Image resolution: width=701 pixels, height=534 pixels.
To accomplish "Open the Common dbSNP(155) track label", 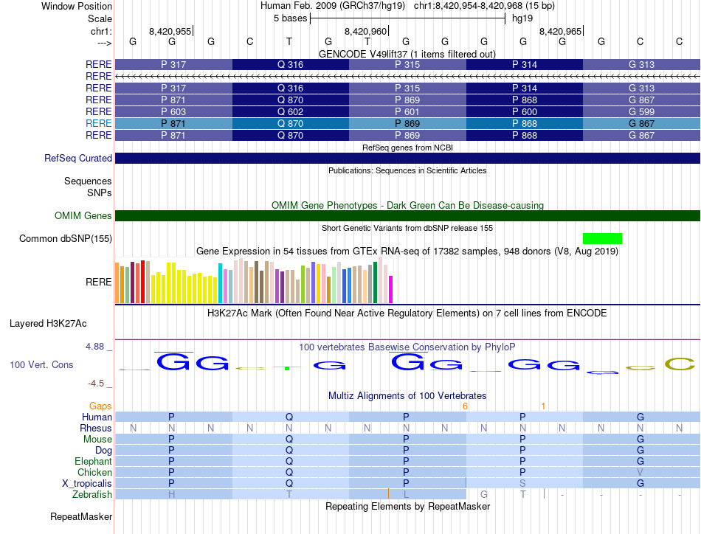I will [x=65, y=239].
